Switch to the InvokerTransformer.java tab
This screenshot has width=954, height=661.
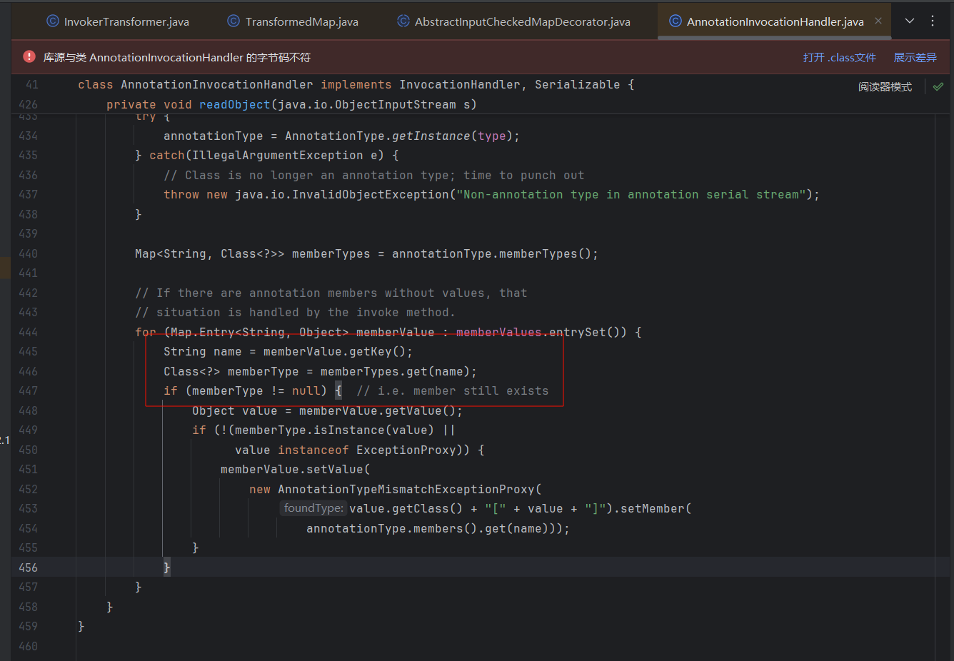pyautogui.click(x=126, y=22)
